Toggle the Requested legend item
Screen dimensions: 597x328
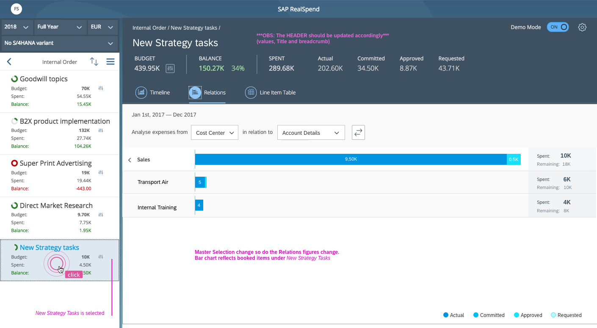566,315
